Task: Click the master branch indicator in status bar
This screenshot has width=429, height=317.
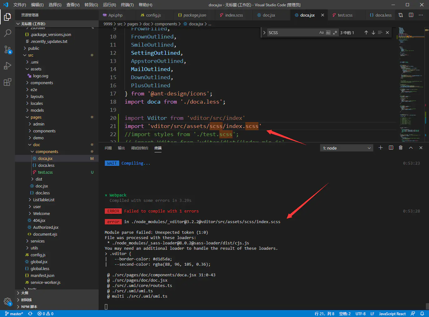Action: coord(14,314)
